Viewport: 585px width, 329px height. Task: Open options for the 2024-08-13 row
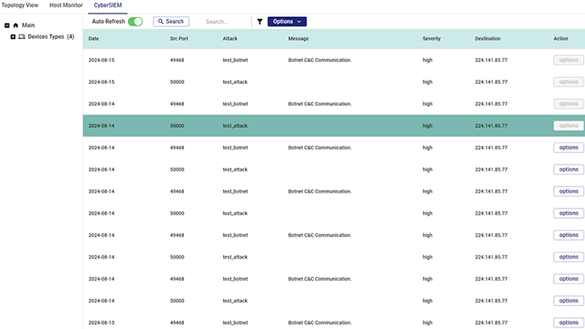pyautogui.click(x=568, y=323)
